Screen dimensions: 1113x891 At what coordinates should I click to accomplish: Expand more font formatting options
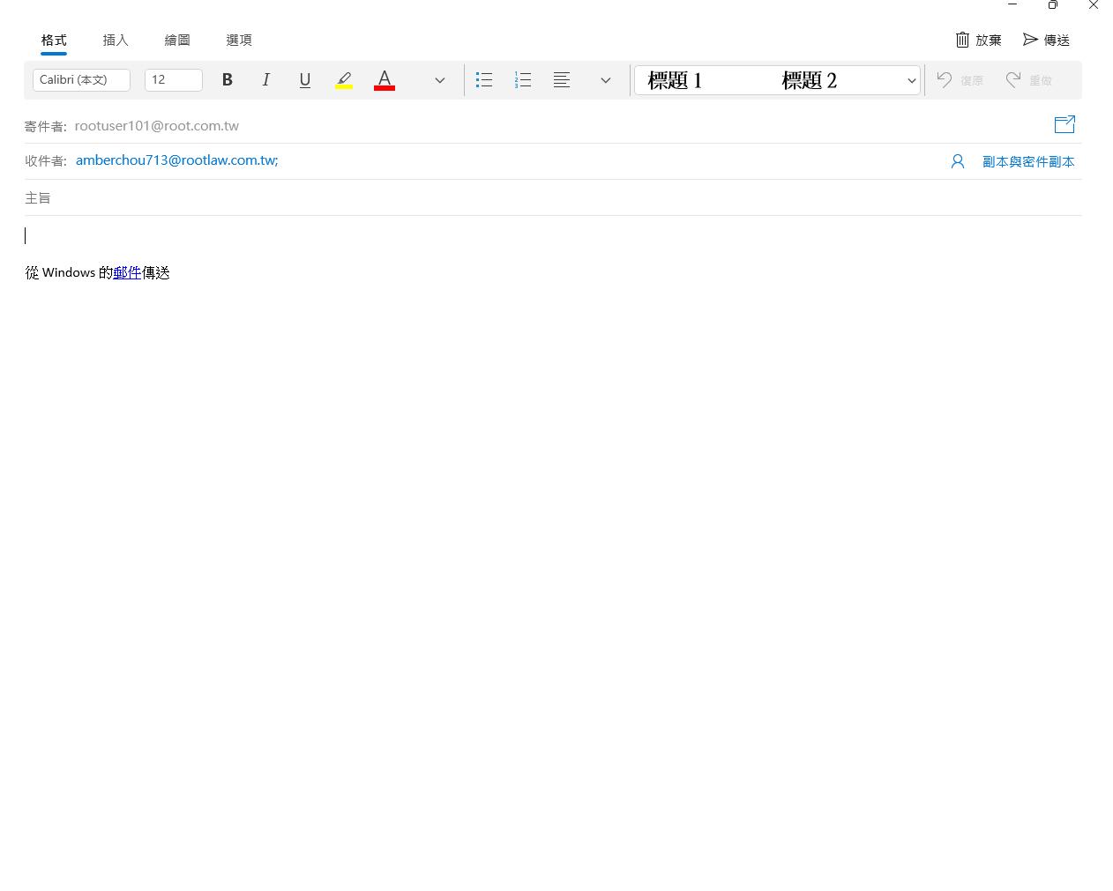pyautogui.click(x=440, y=80)
